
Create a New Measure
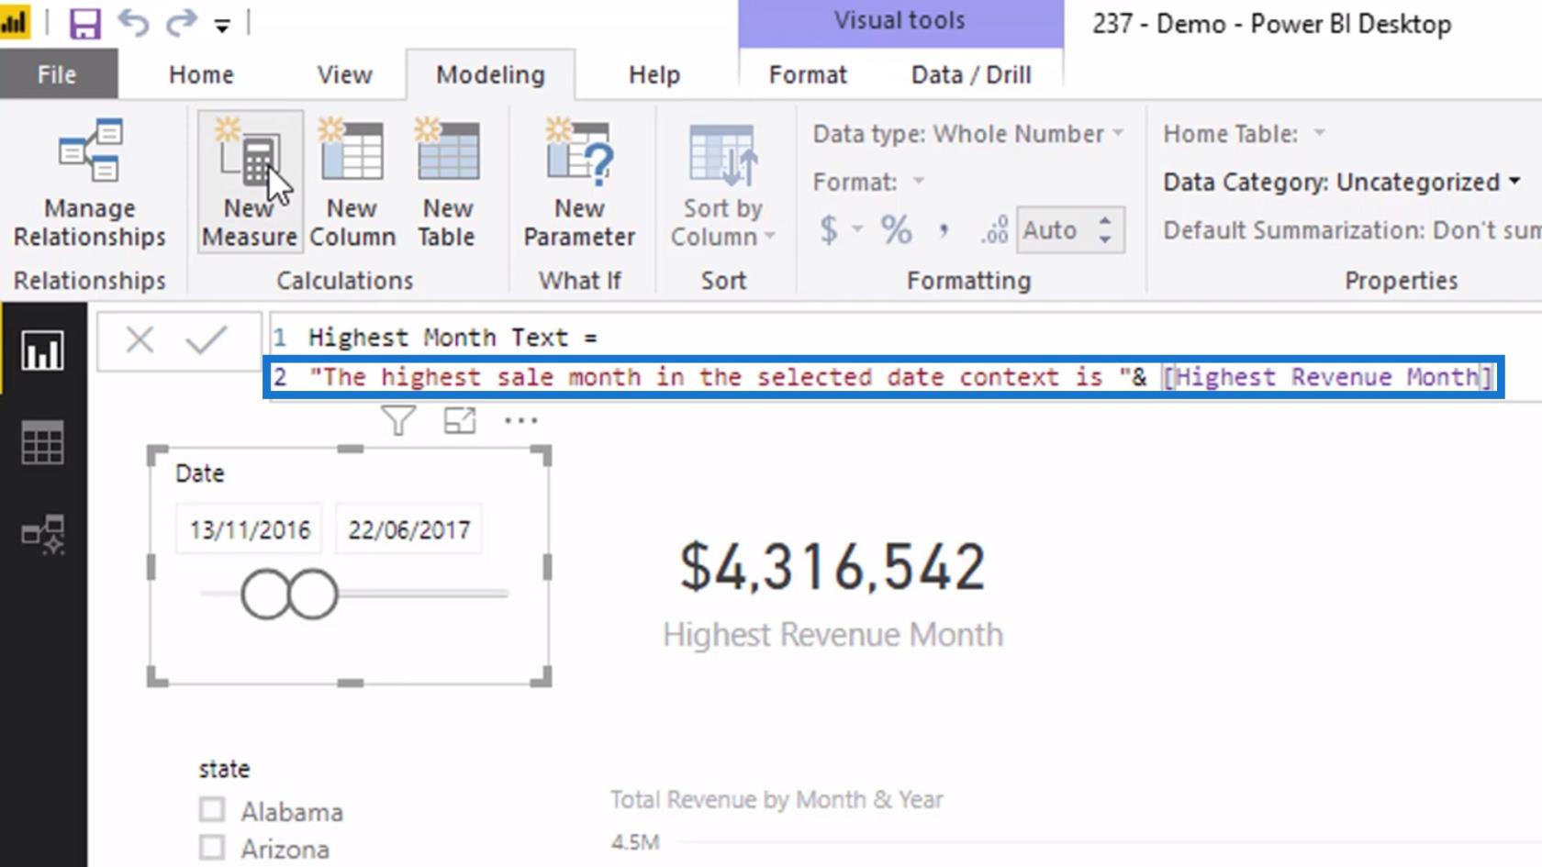[x=250, y=183]
